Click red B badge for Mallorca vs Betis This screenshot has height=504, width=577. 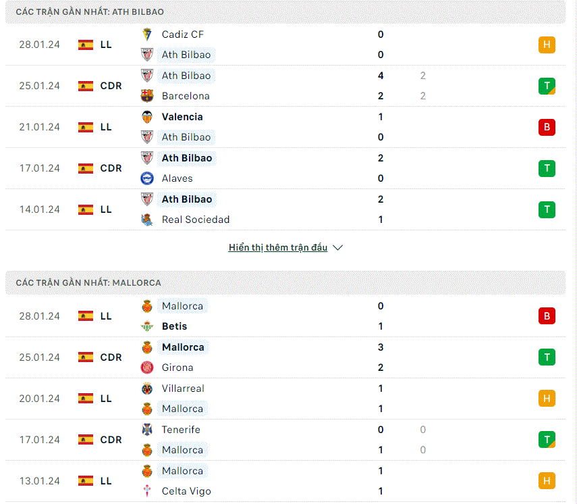pos(547,316)
